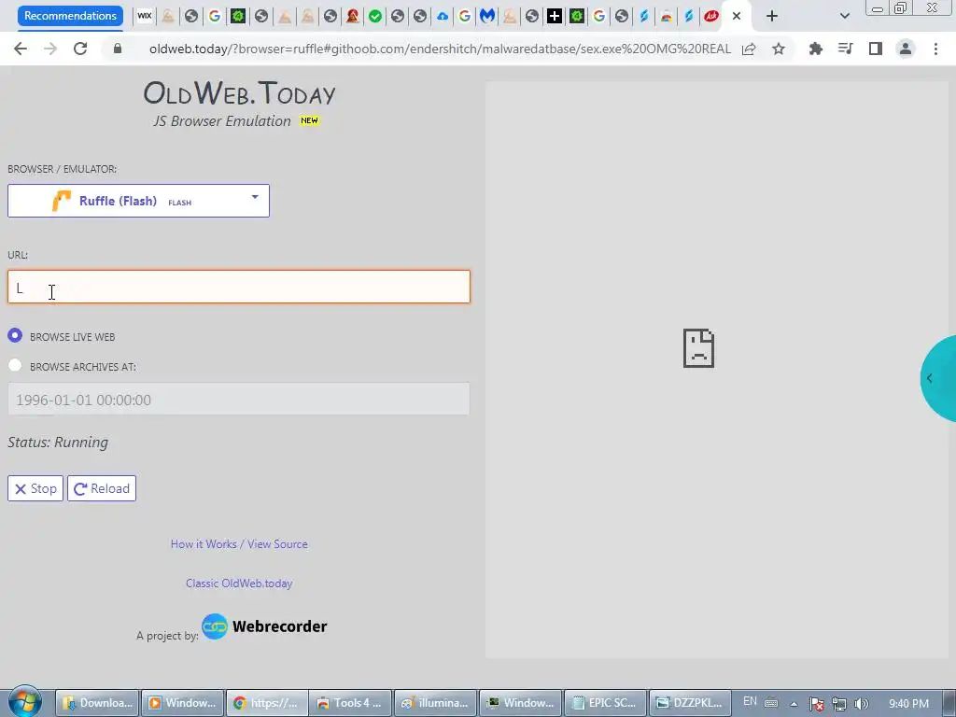Open the Classic OldWeb.today link
956x717 pixels.
(x=239, y=583)
